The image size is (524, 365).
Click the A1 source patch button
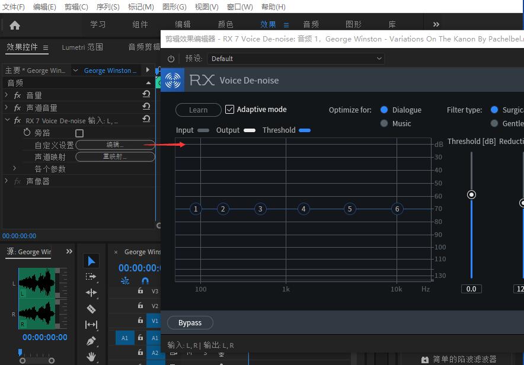tap(124, 338)
